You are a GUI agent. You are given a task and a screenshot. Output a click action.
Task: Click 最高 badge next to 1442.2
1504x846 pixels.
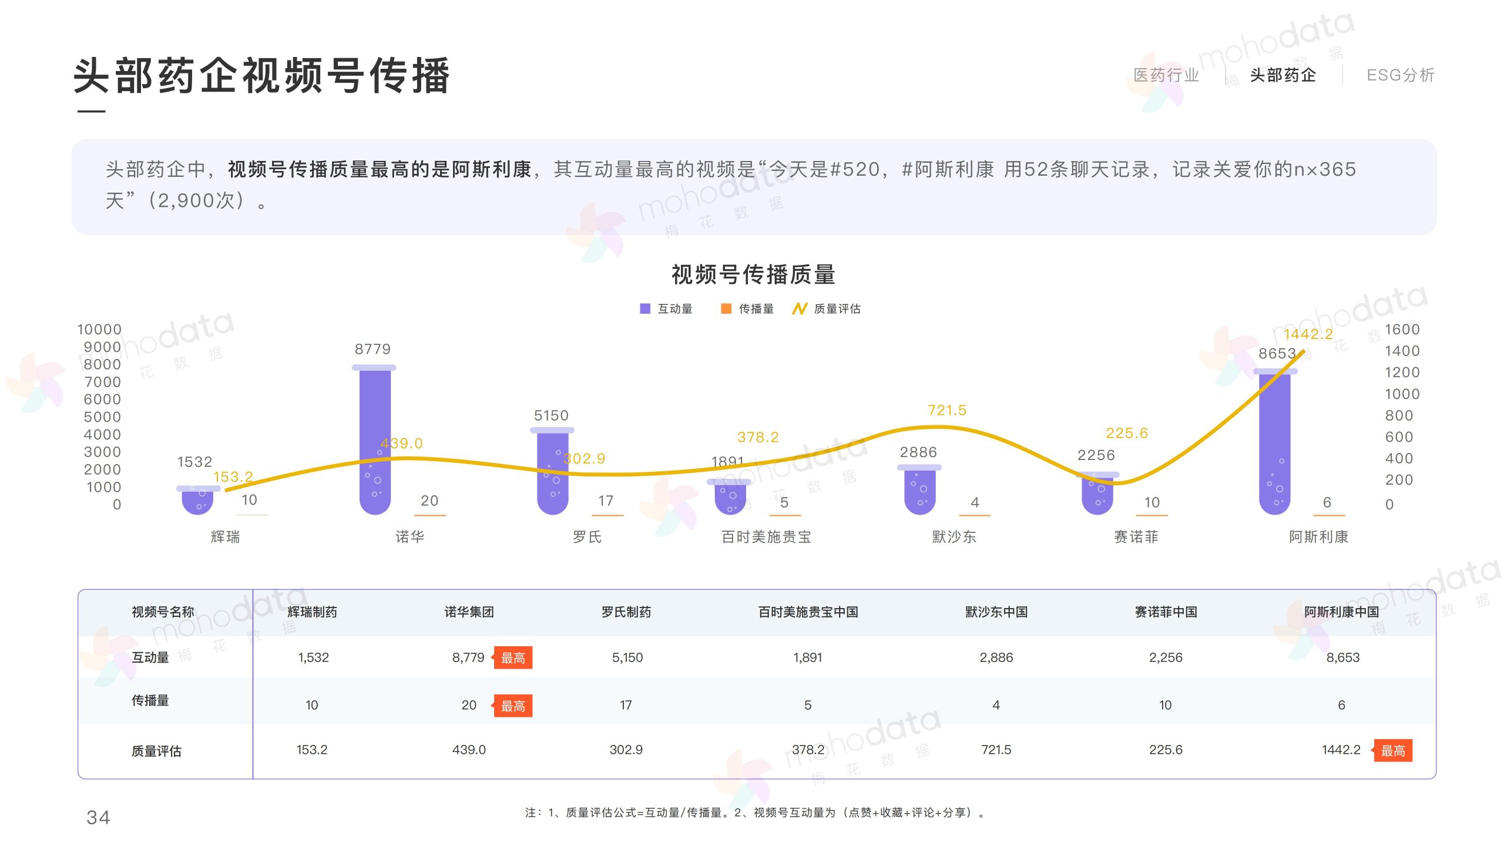pos(1392,750)
